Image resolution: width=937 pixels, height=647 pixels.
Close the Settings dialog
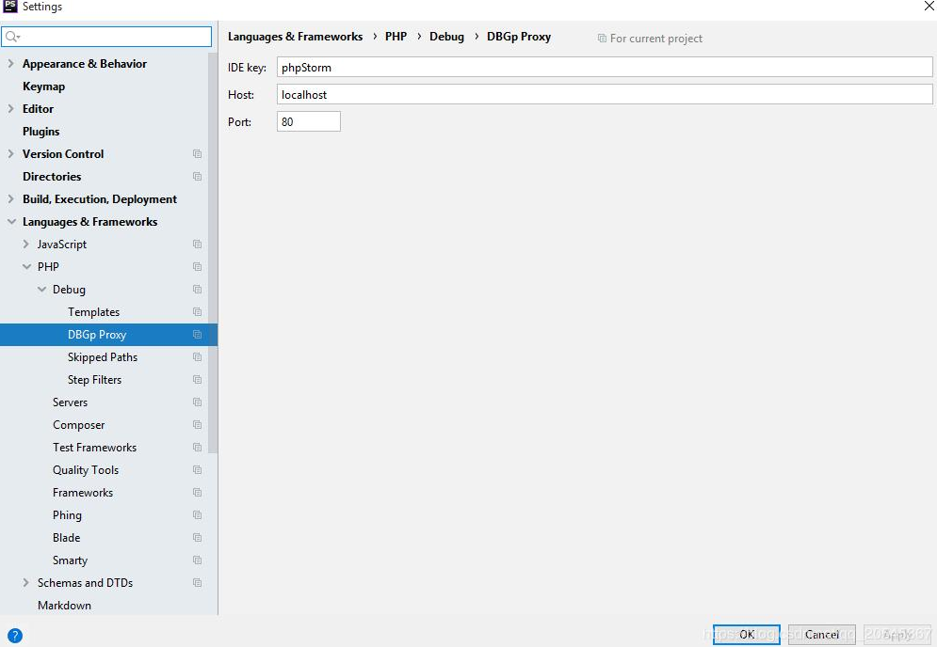coord(929,6)
